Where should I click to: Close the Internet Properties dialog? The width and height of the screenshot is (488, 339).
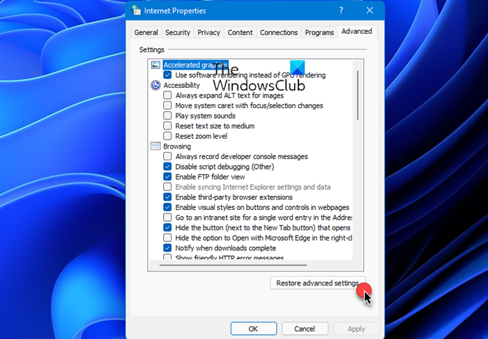coord(369,10)
